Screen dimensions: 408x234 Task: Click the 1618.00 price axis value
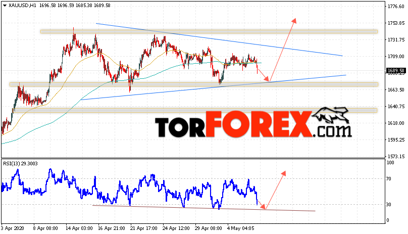point(396,123)
